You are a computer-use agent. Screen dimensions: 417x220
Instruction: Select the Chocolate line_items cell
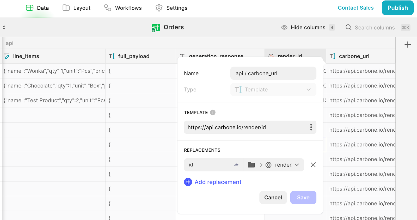click(x=54, y=86)
